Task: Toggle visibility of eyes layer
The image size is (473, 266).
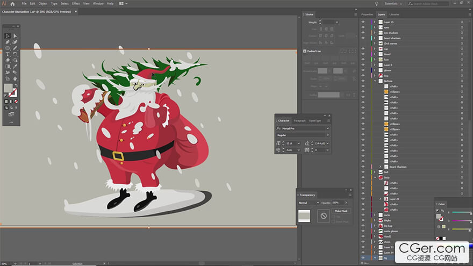Action: [363, 27]
